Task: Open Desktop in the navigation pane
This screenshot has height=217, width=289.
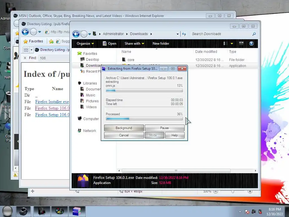Action: [x=92, y=59]
